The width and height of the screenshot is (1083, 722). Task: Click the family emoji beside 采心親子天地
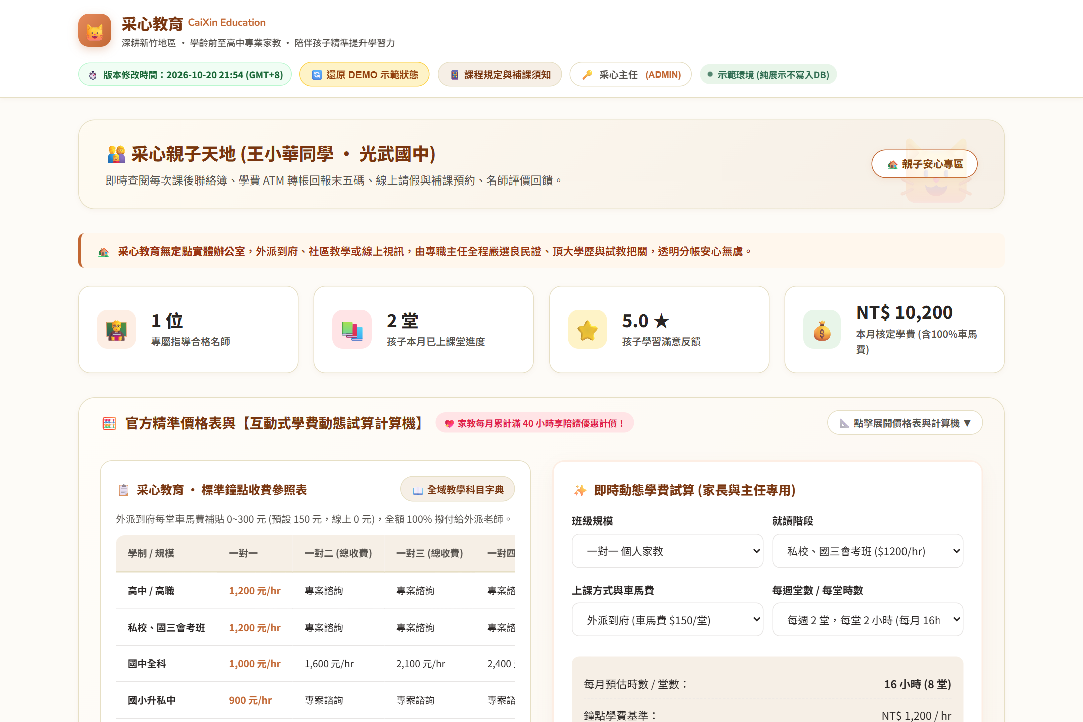click(116, 154)
